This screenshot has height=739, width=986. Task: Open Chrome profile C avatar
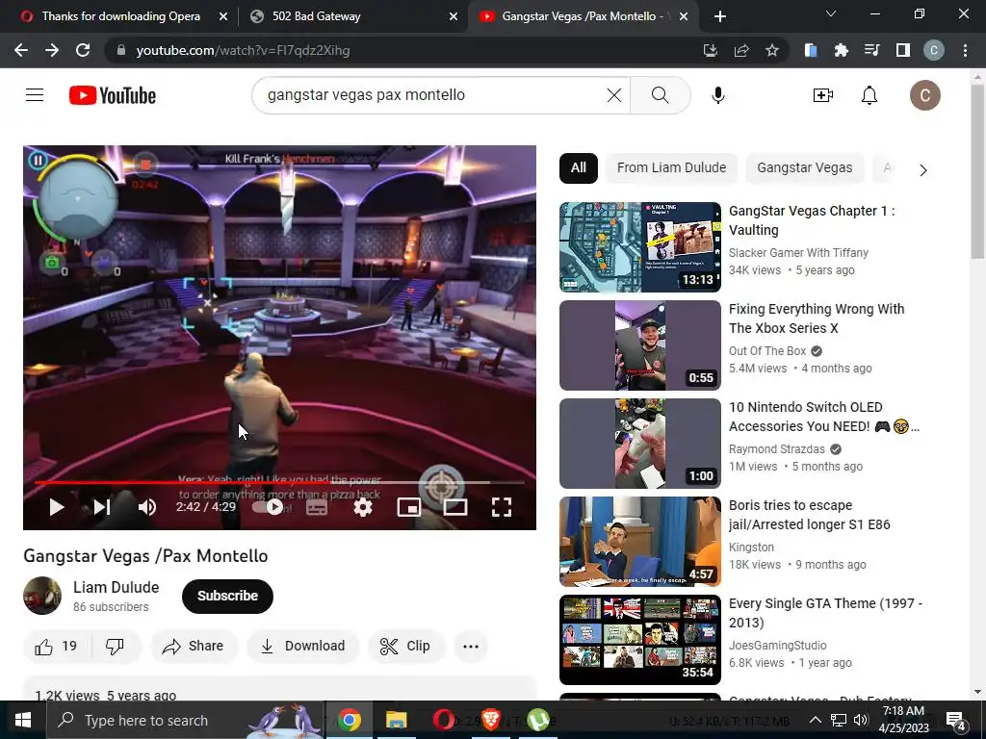click(x=934, y=50)
